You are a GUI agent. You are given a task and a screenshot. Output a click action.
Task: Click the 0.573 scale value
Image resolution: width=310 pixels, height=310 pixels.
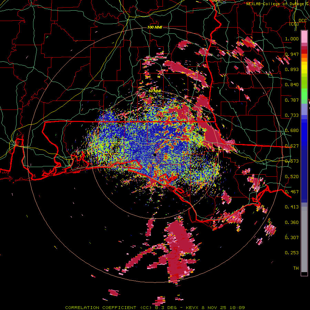292,161
